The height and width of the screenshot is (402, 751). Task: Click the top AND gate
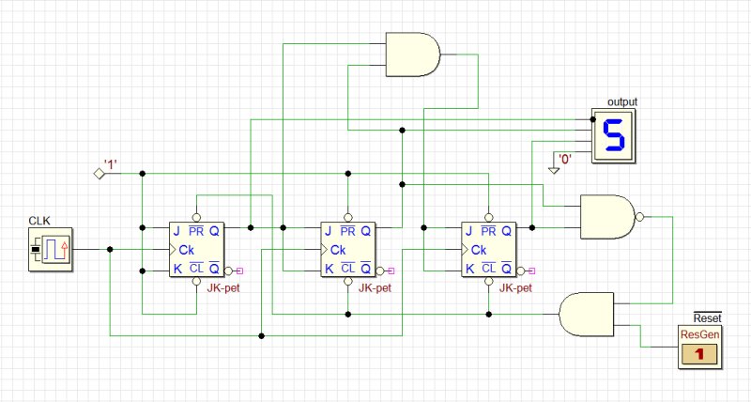pyautogui.click(x=413, y=54)
